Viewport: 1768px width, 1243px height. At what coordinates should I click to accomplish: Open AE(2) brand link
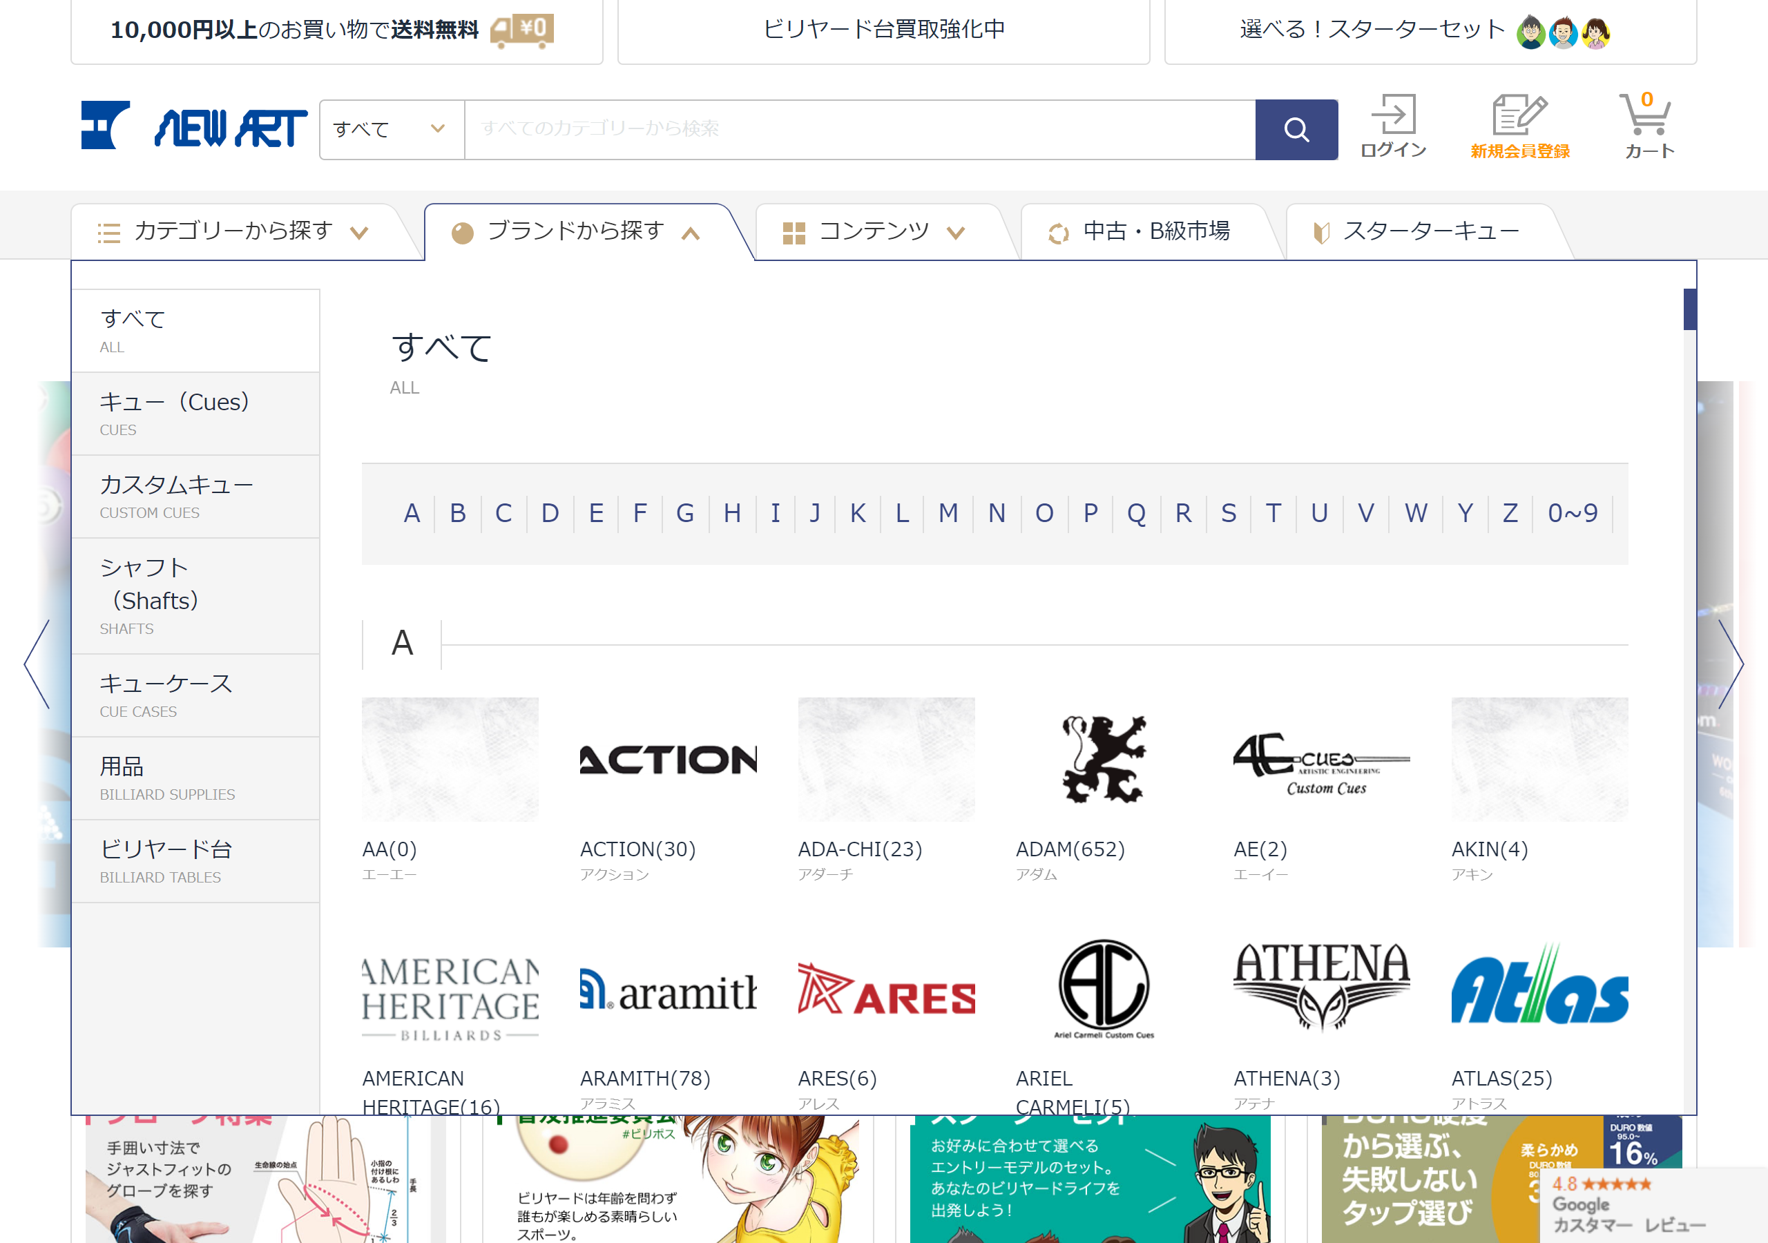tap(1260, 849)
